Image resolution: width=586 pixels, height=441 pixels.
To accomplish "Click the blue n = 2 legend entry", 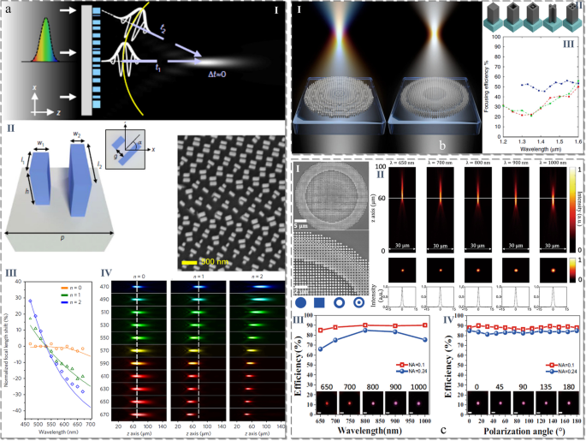I will tap(71, 302).
